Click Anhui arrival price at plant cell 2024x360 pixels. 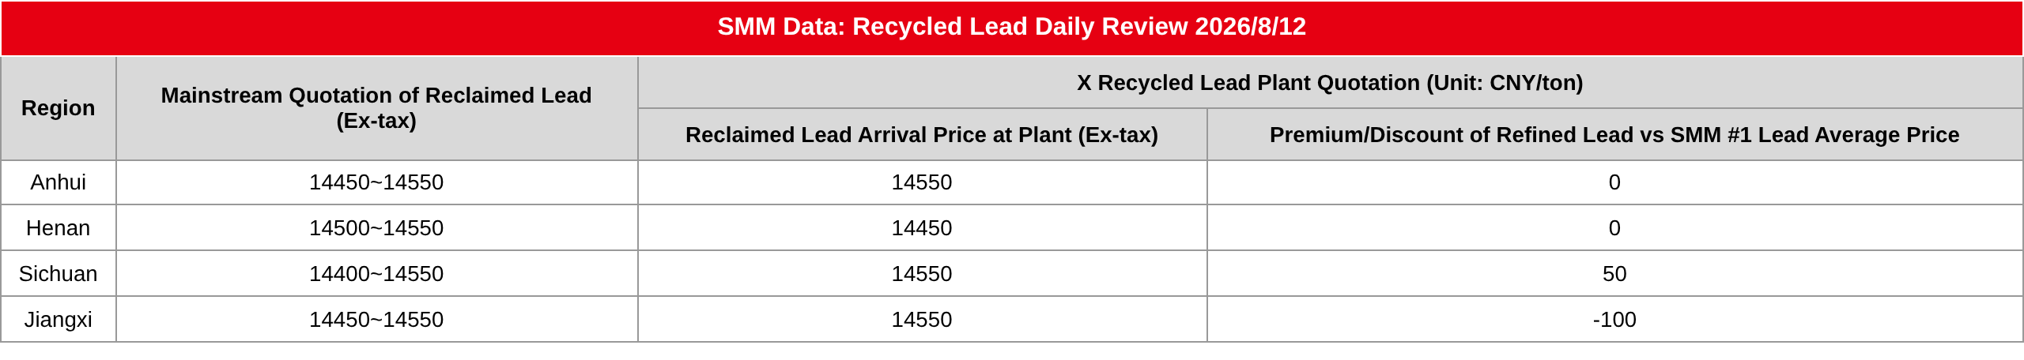922,182
